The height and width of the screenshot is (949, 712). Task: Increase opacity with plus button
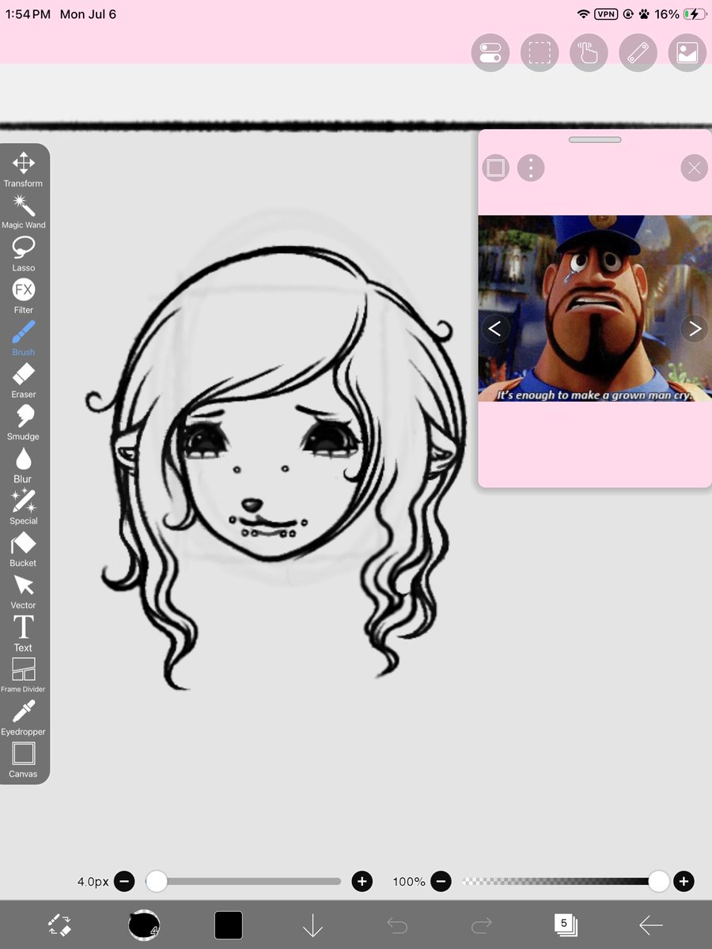684,881
